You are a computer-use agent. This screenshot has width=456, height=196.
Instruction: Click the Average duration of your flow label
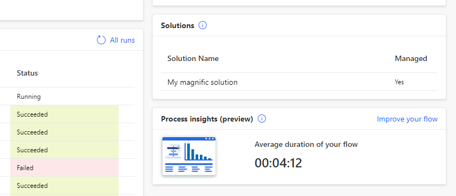306,144
